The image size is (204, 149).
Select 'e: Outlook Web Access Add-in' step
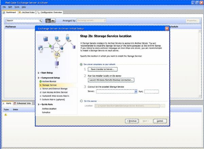click(54, 96)
